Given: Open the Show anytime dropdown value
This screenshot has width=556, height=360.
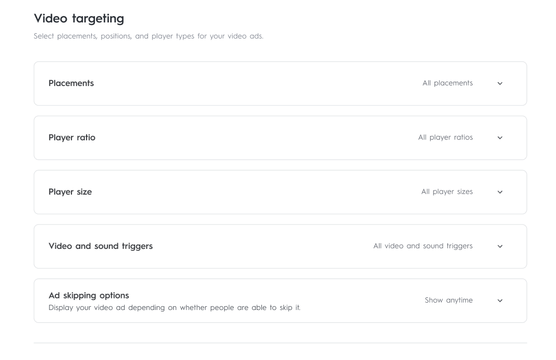Looking at the screenshot, I should pyautogui.click(x=449, y=300).
